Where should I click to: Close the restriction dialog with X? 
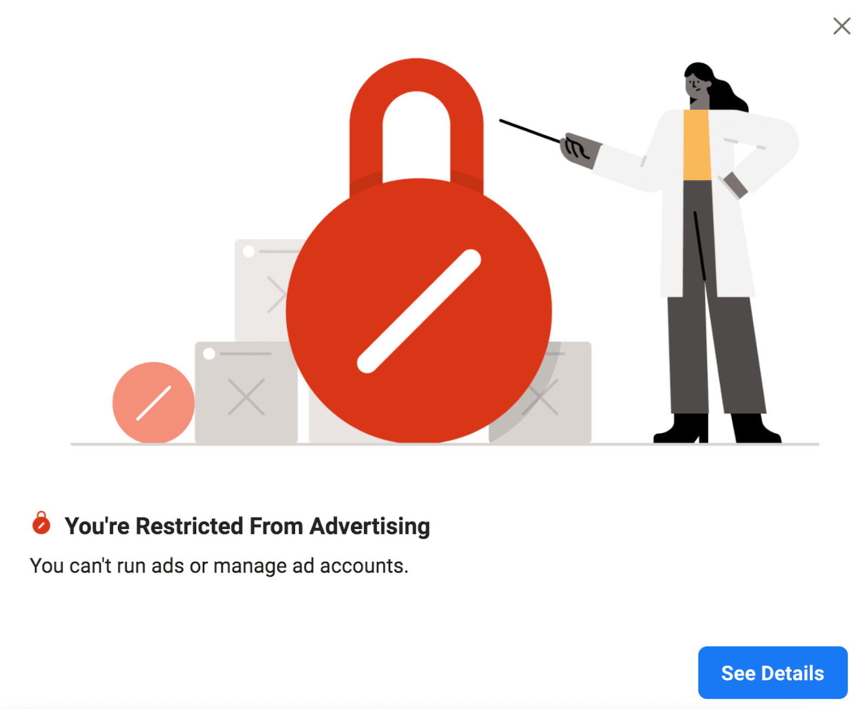[x=841, y=26]
